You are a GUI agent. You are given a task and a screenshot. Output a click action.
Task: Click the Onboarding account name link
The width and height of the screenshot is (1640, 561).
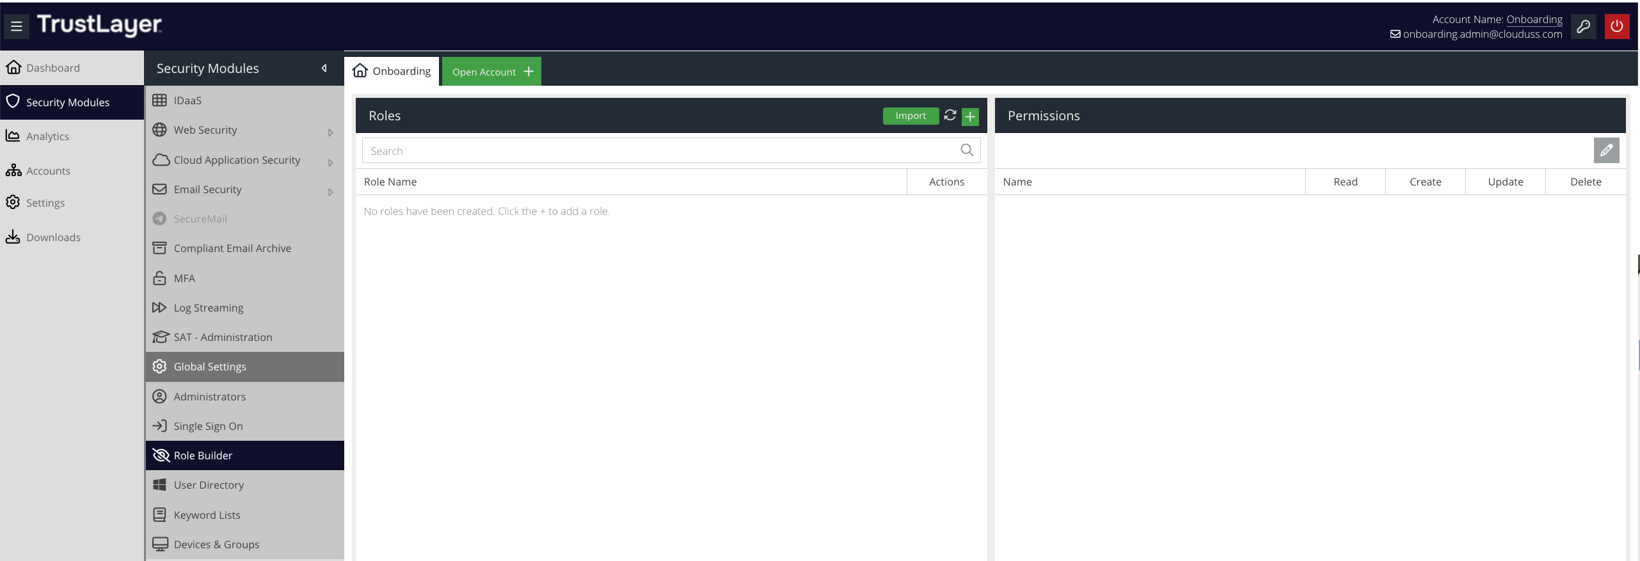(1534, 19)
